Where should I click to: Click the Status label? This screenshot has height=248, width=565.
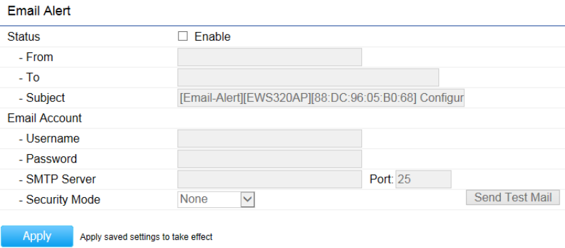pos(24,37)
